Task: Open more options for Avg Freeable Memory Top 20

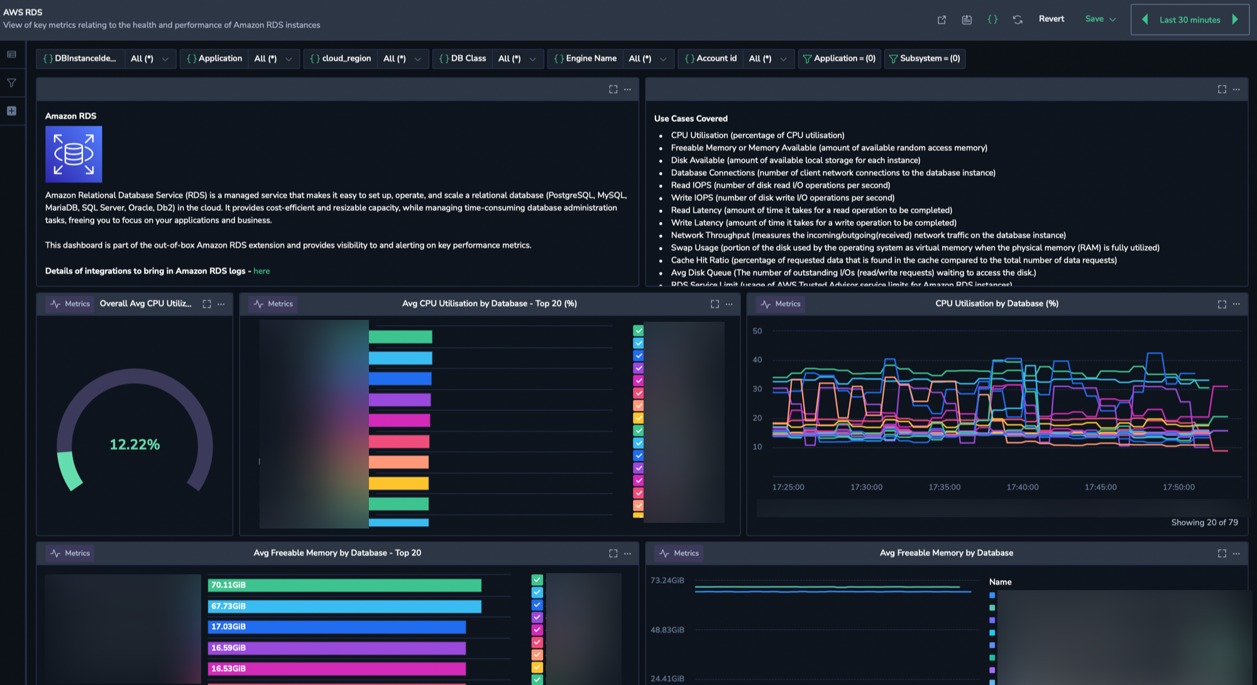Action: (628, 553)
